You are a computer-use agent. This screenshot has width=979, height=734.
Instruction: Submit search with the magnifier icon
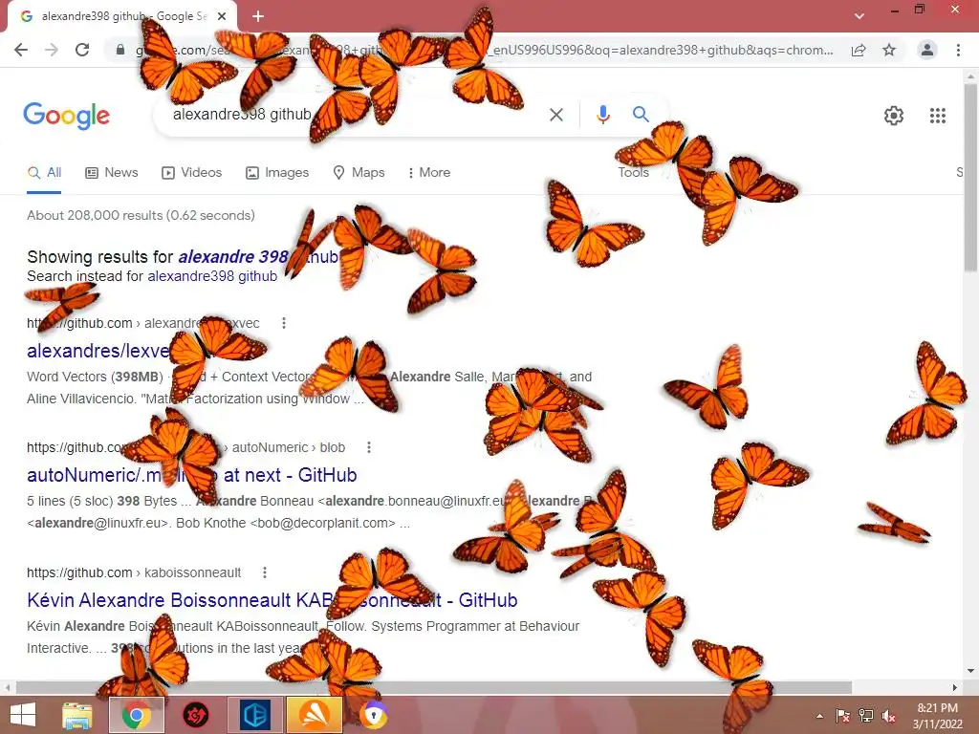[641, 115]
